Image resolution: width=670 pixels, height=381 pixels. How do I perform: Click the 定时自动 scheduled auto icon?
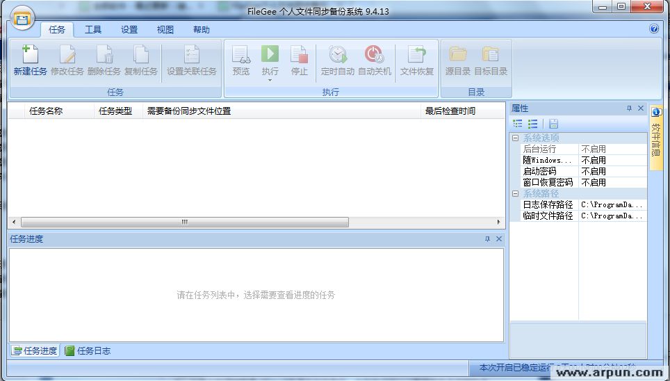coord(338,55)
